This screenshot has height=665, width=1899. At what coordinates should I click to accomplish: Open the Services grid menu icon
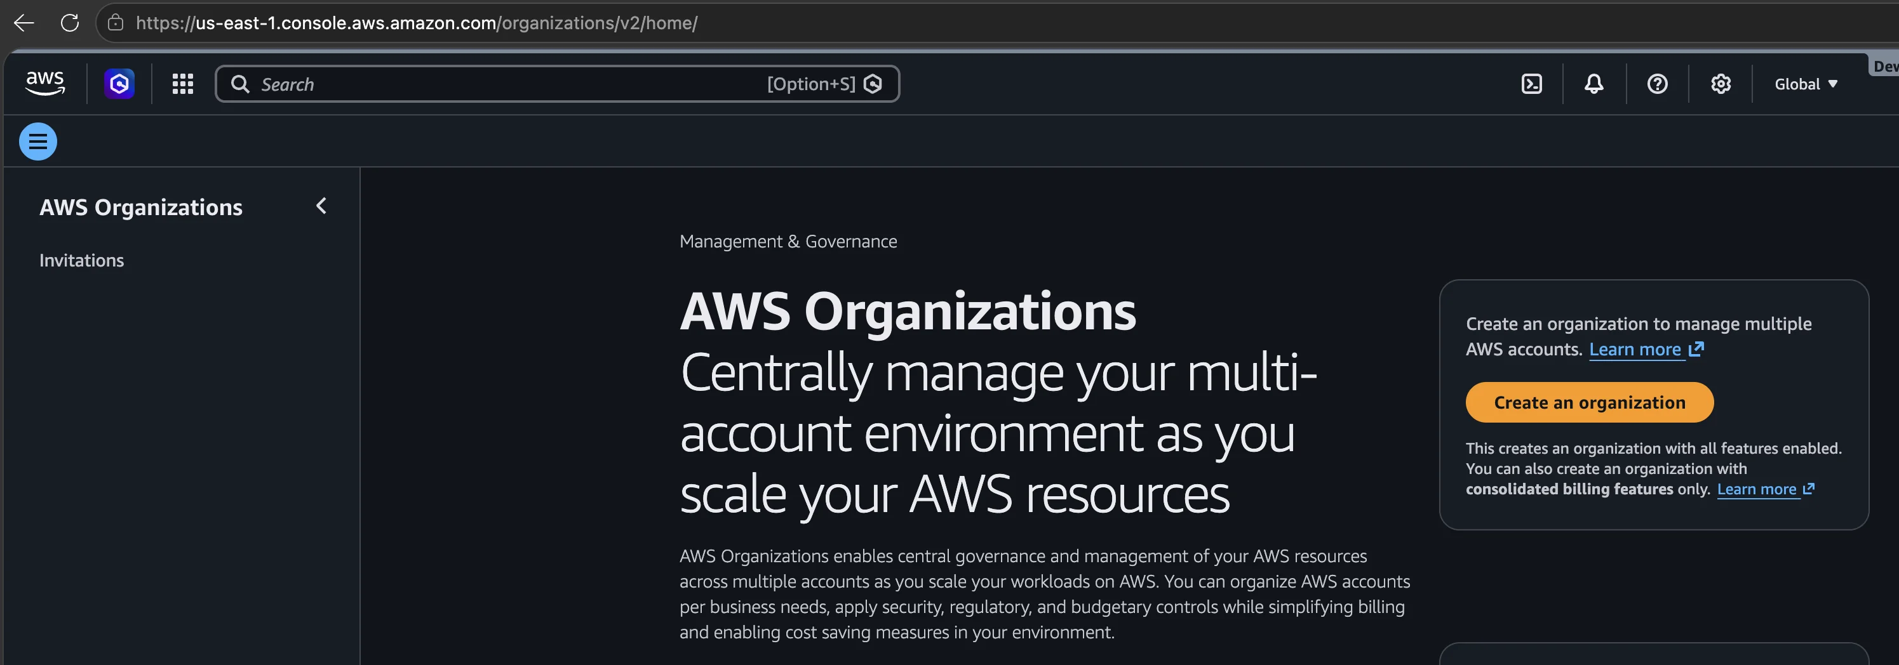click(183, 84)
